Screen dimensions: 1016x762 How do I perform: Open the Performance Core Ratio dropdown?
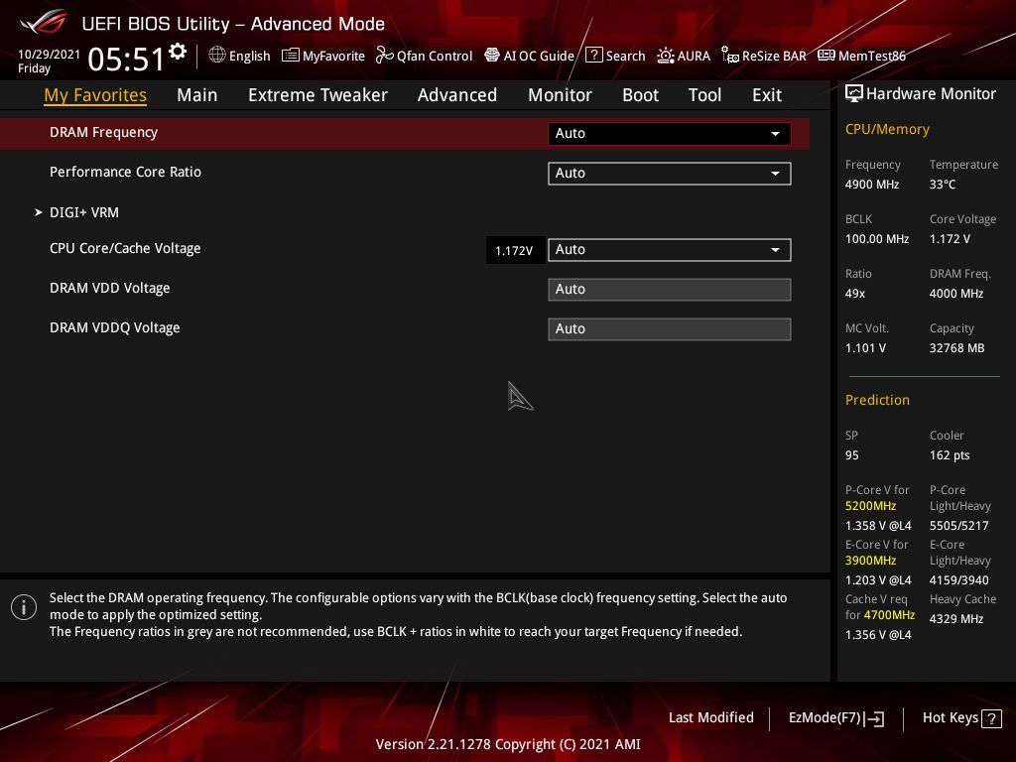(x=670, y=173)
